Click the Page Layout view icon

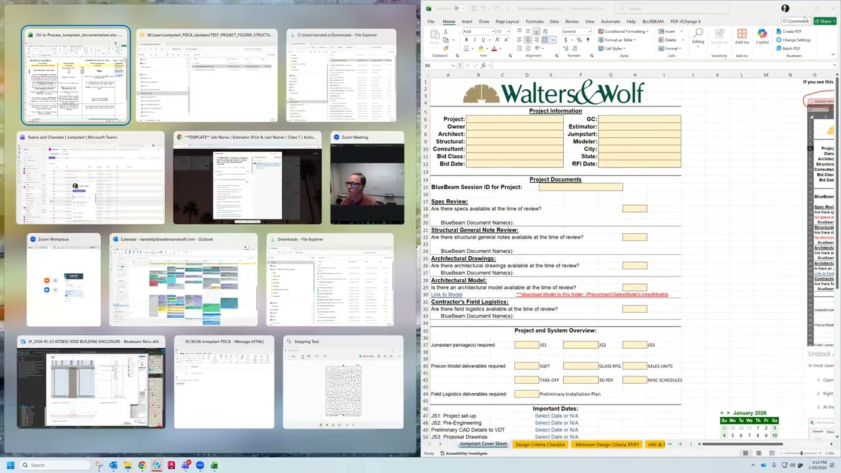(758, 453)
